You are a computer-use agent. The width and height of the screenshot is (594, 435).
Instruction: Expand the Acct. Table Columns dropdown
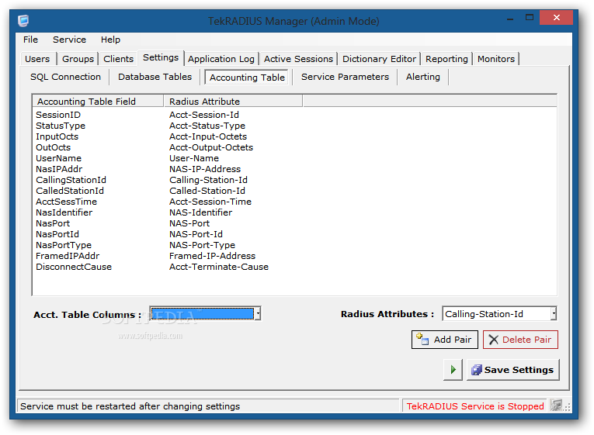pos(258,313)
